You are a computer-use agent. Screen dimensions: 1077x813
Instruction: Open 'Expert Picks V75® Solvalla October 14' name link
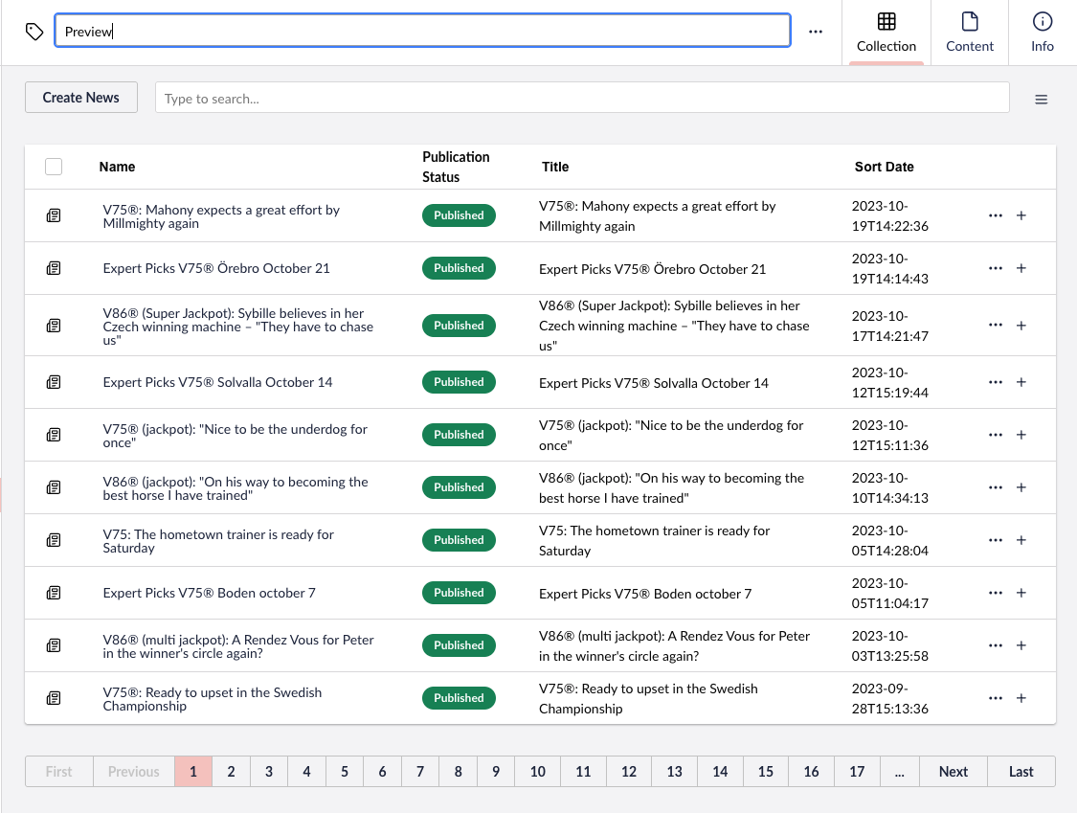click(217, 382)
